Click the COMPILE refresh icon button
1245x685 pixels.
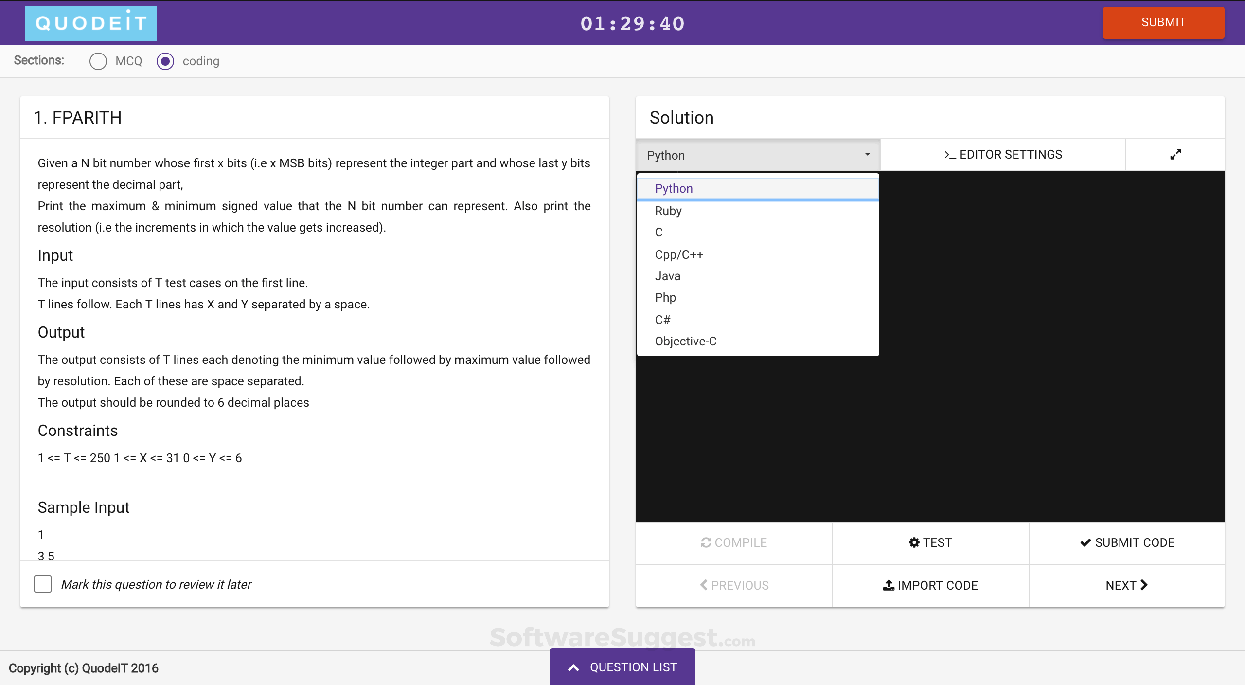point(733,542)
